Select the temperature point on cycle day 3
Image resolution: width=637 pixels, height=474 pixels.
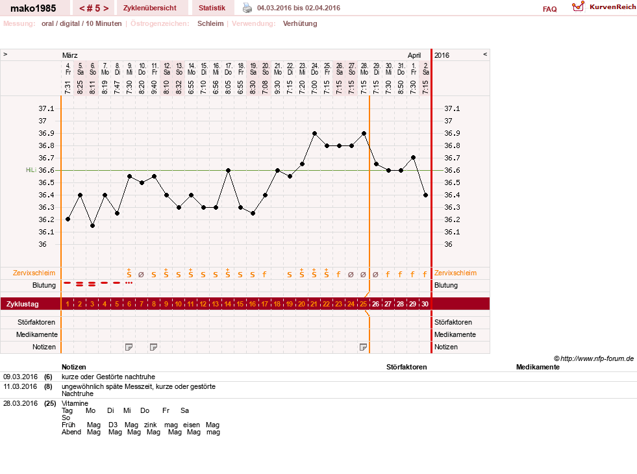click(93, 226)
